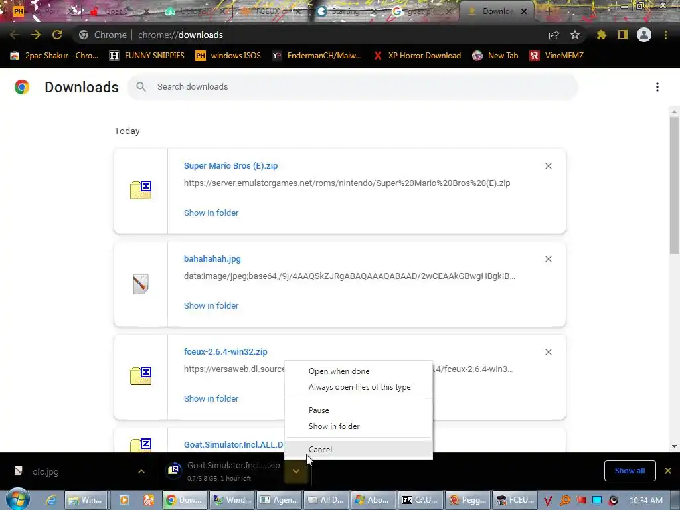Open the fceux-2.6.4-win32.zip file link
Viewport: 680px width, 510px height.
click(226, 352)
